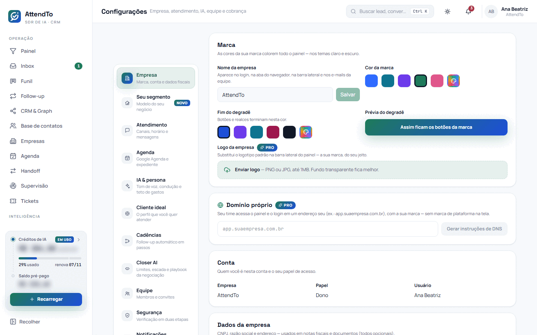
Task: Select the Créditos de IA radio indicator
Action: pos(13,239)
